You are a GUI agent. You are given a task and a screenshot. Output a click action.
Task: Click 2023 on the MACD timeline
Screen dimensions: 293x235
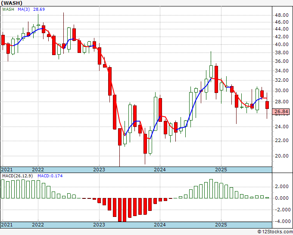[x=99, y=225]
